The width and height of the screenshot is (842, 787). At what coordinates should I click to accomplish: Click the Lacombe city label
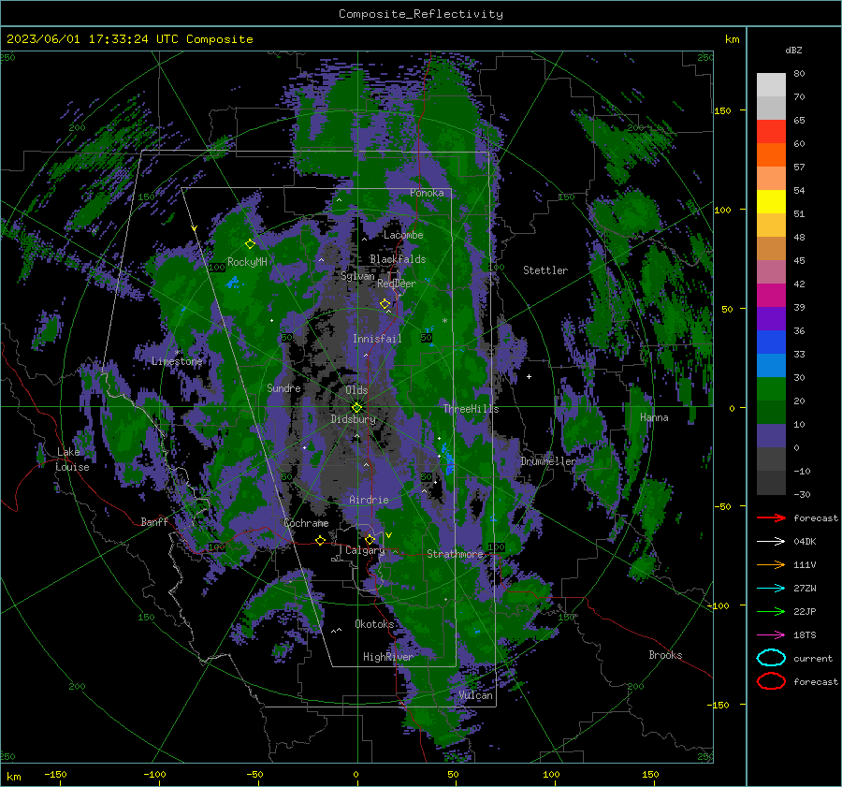pos(403,235)
